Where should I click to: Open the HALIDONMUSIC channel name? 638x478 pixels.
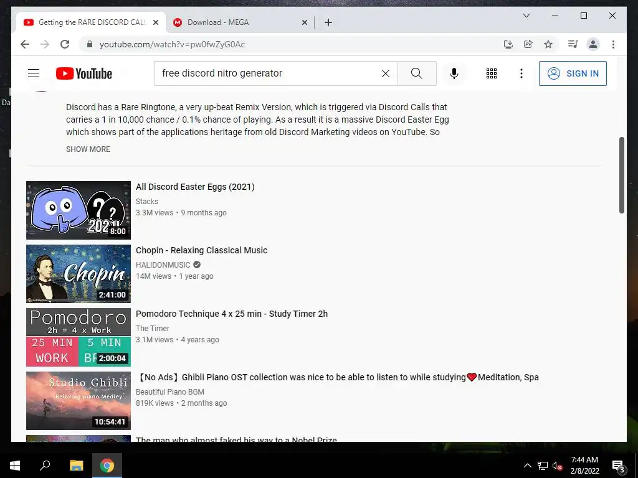163,265
